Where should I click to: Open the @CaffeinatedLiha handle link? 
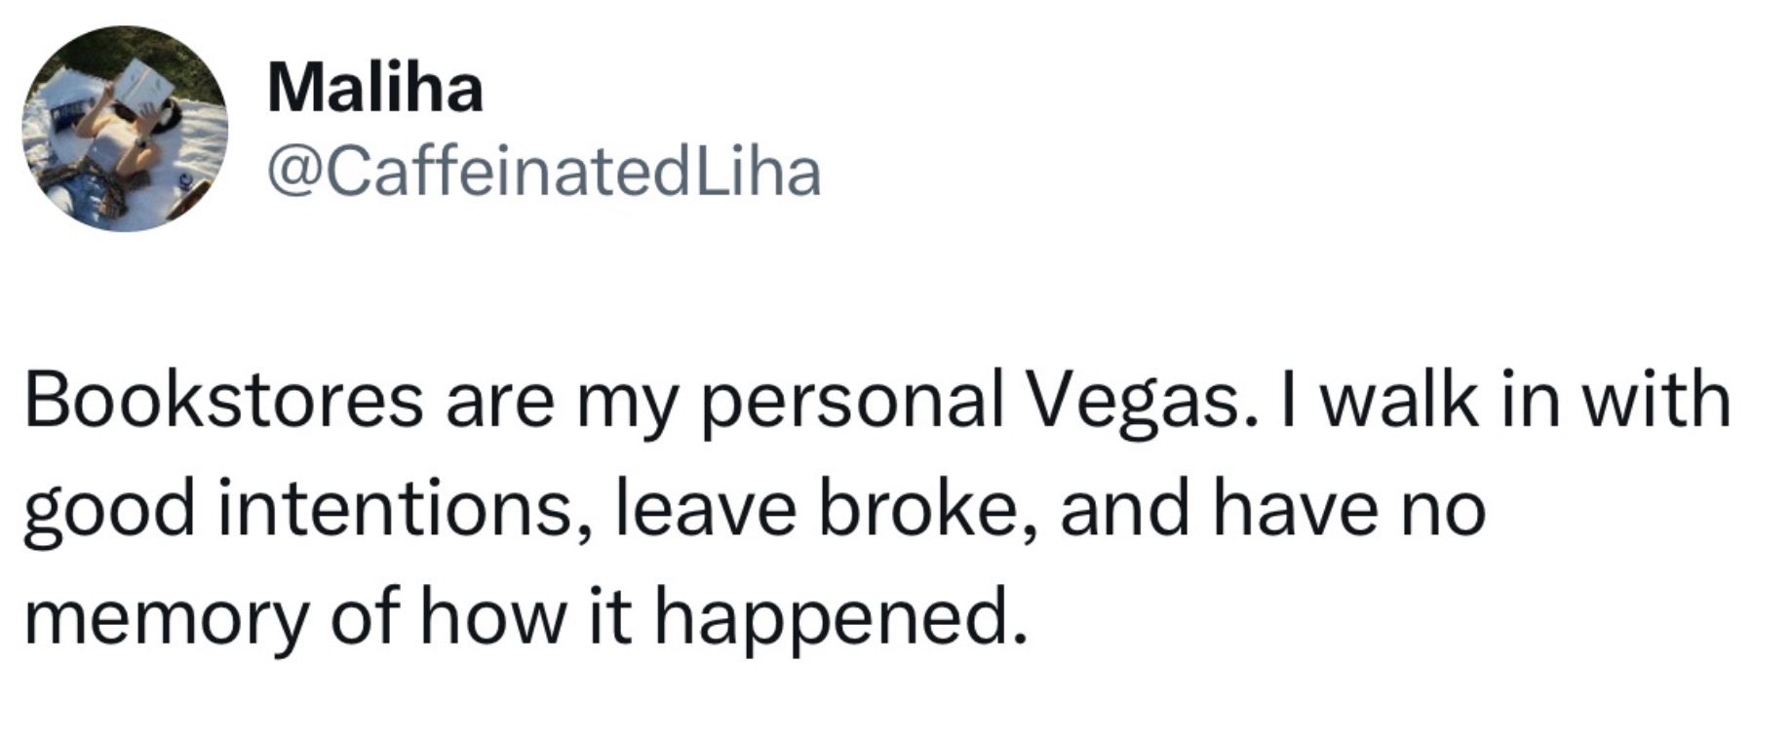click(x=543, y=173)
